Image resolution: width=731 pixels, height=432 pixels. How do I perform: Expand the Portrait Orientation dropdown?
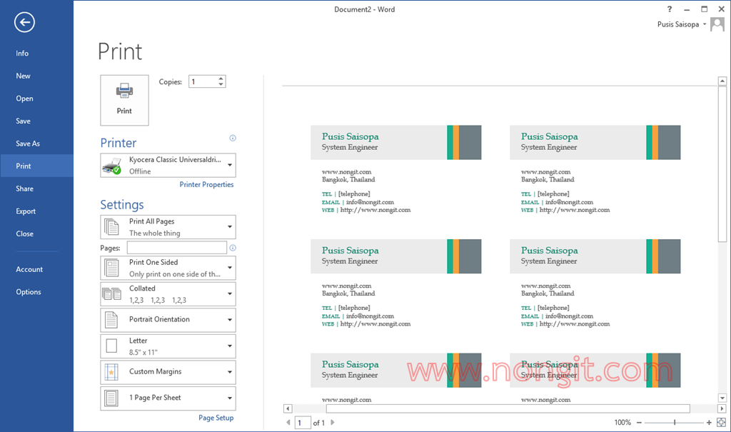click(x=230, y=320)
